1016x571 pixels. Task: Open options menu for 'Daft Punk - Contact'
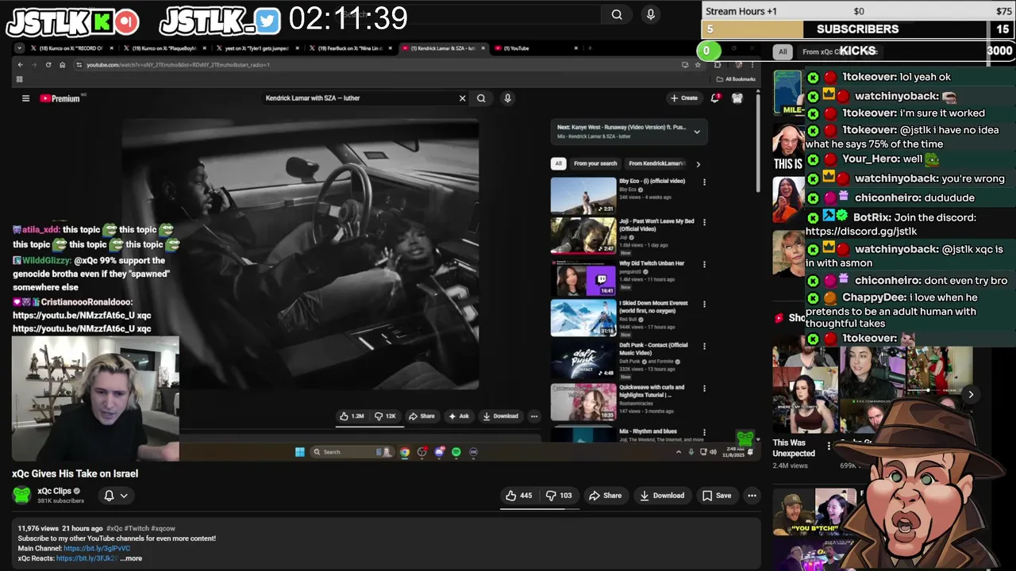[704, 347]
